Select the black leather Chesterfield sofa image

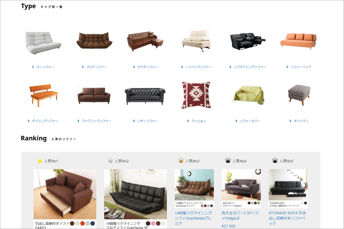click(145, 97)
